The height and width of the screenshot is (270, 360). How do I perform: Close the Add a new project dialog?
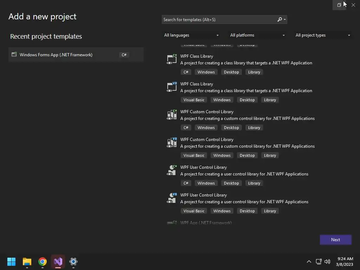pyautogui.click(x=353, y=5)
